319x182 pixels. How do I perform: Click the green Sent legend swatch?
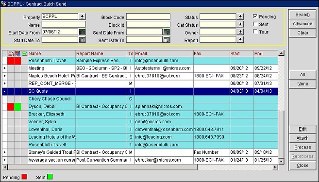click(x=50, y=176)
